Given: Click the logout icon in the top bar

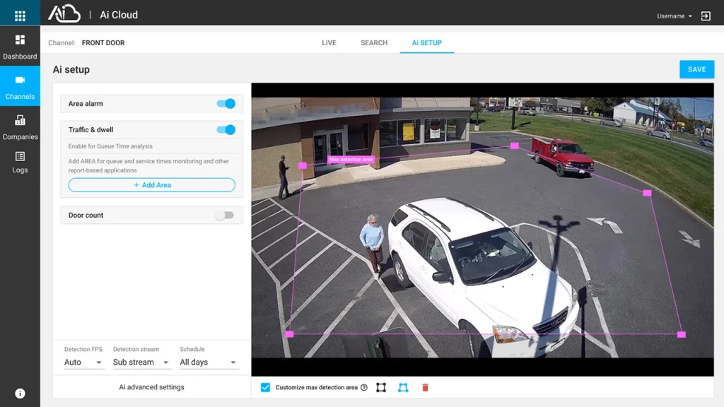Looking at the screenshot, I should tap(705, 14).
